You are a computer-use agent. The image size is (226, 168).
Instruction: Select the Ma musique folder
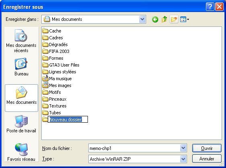point(57,79)
